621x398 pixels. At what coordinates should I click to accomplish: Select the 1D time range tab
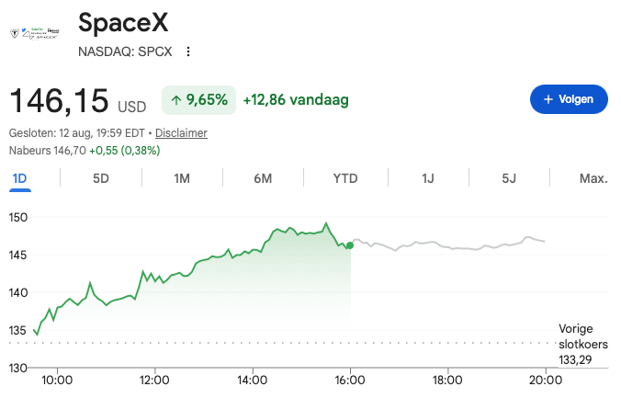pos(20,178)
